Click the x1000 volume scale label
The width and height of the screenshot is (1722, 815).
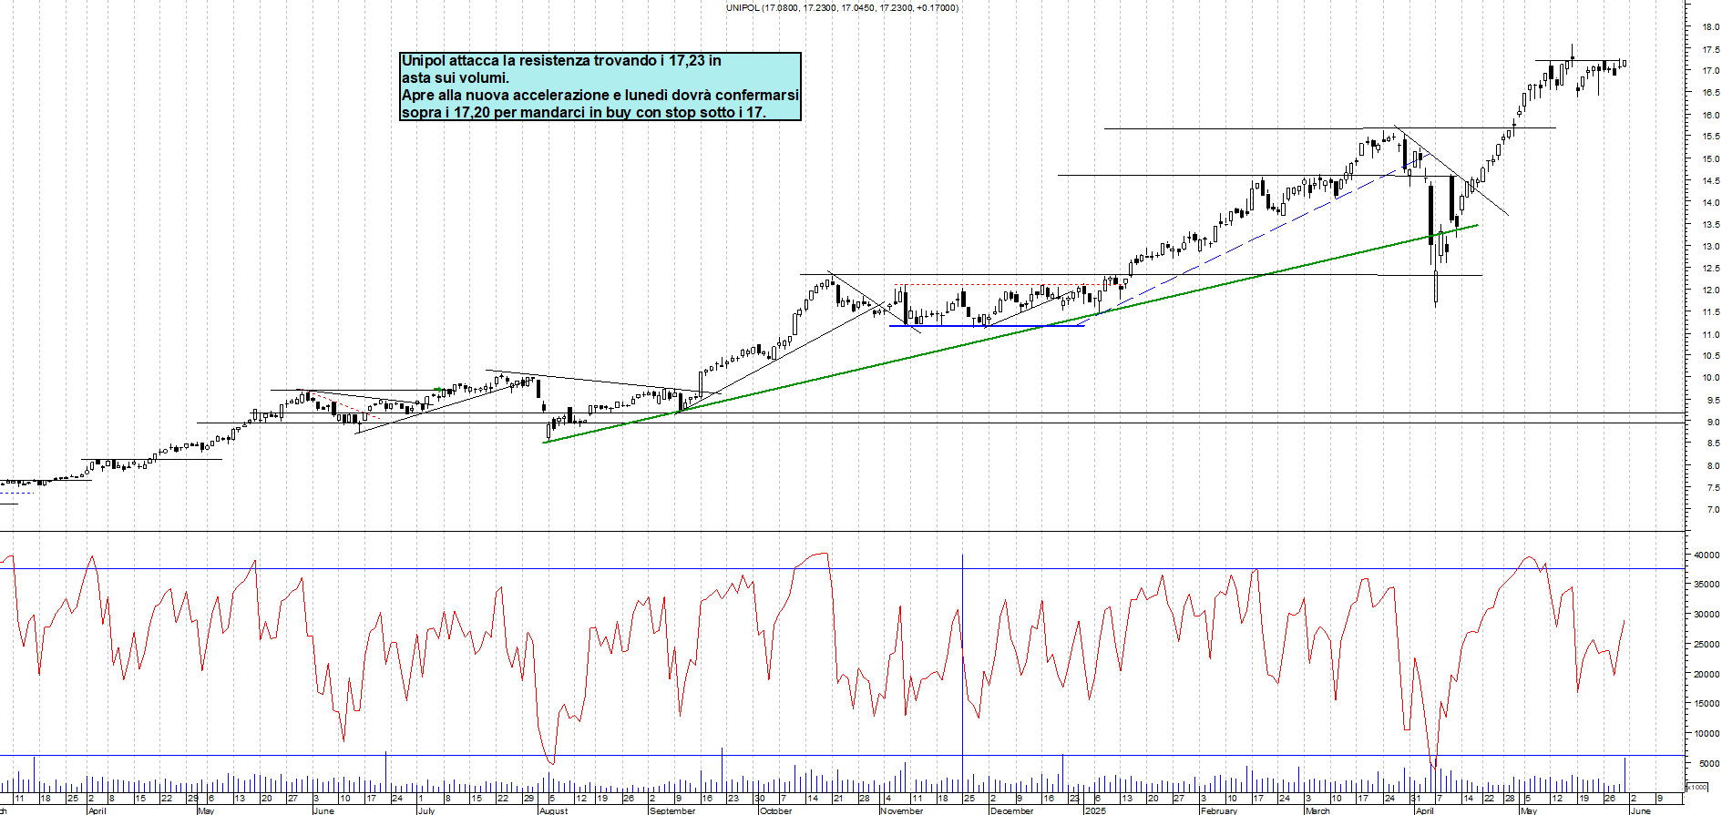(1697, 787)
